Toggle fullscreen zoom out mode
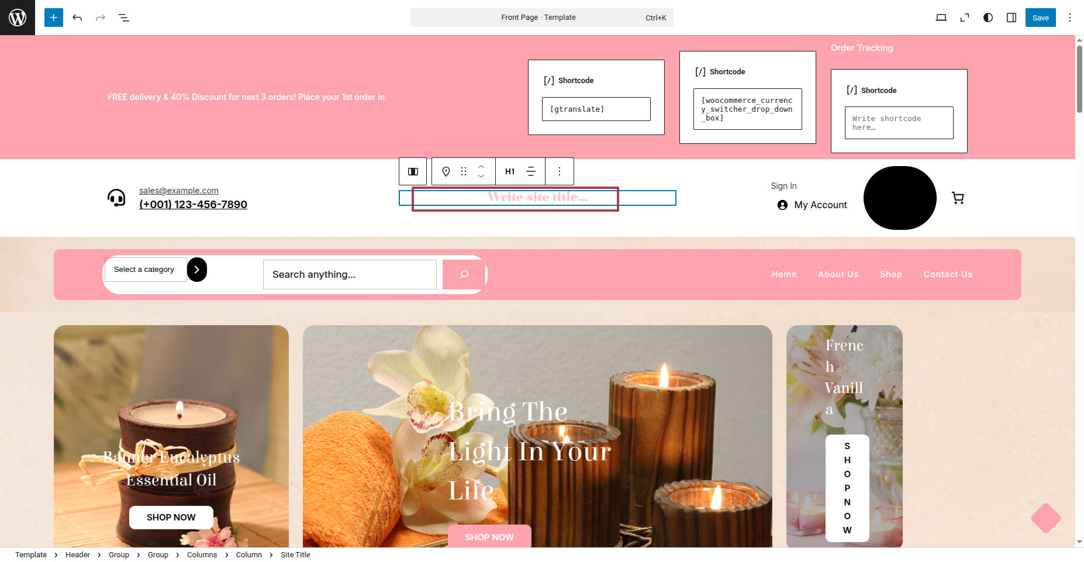1084x562 pixels. point(965,18)
